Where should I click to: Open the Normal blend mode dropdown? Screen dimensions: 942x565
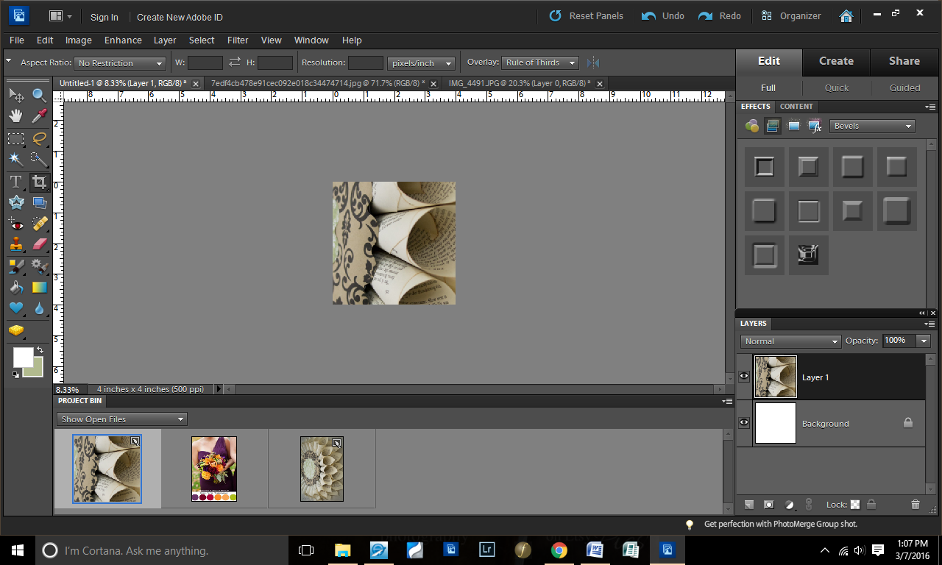point(790,341)
